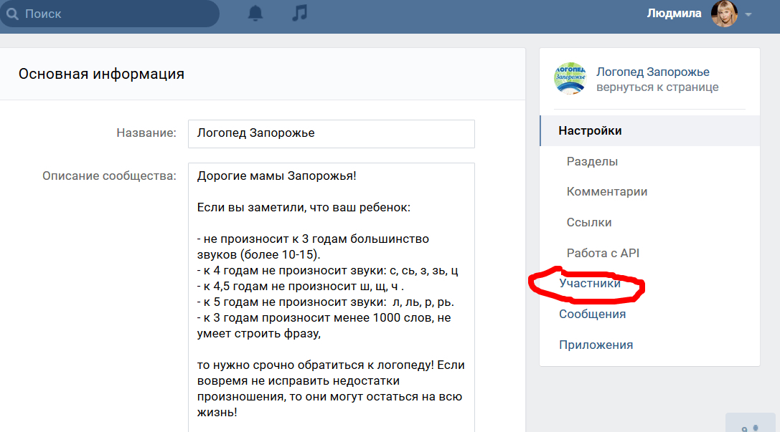780x432 pixels.
Task: Click into the Описание сообщества text area
Action: point(332,297)
